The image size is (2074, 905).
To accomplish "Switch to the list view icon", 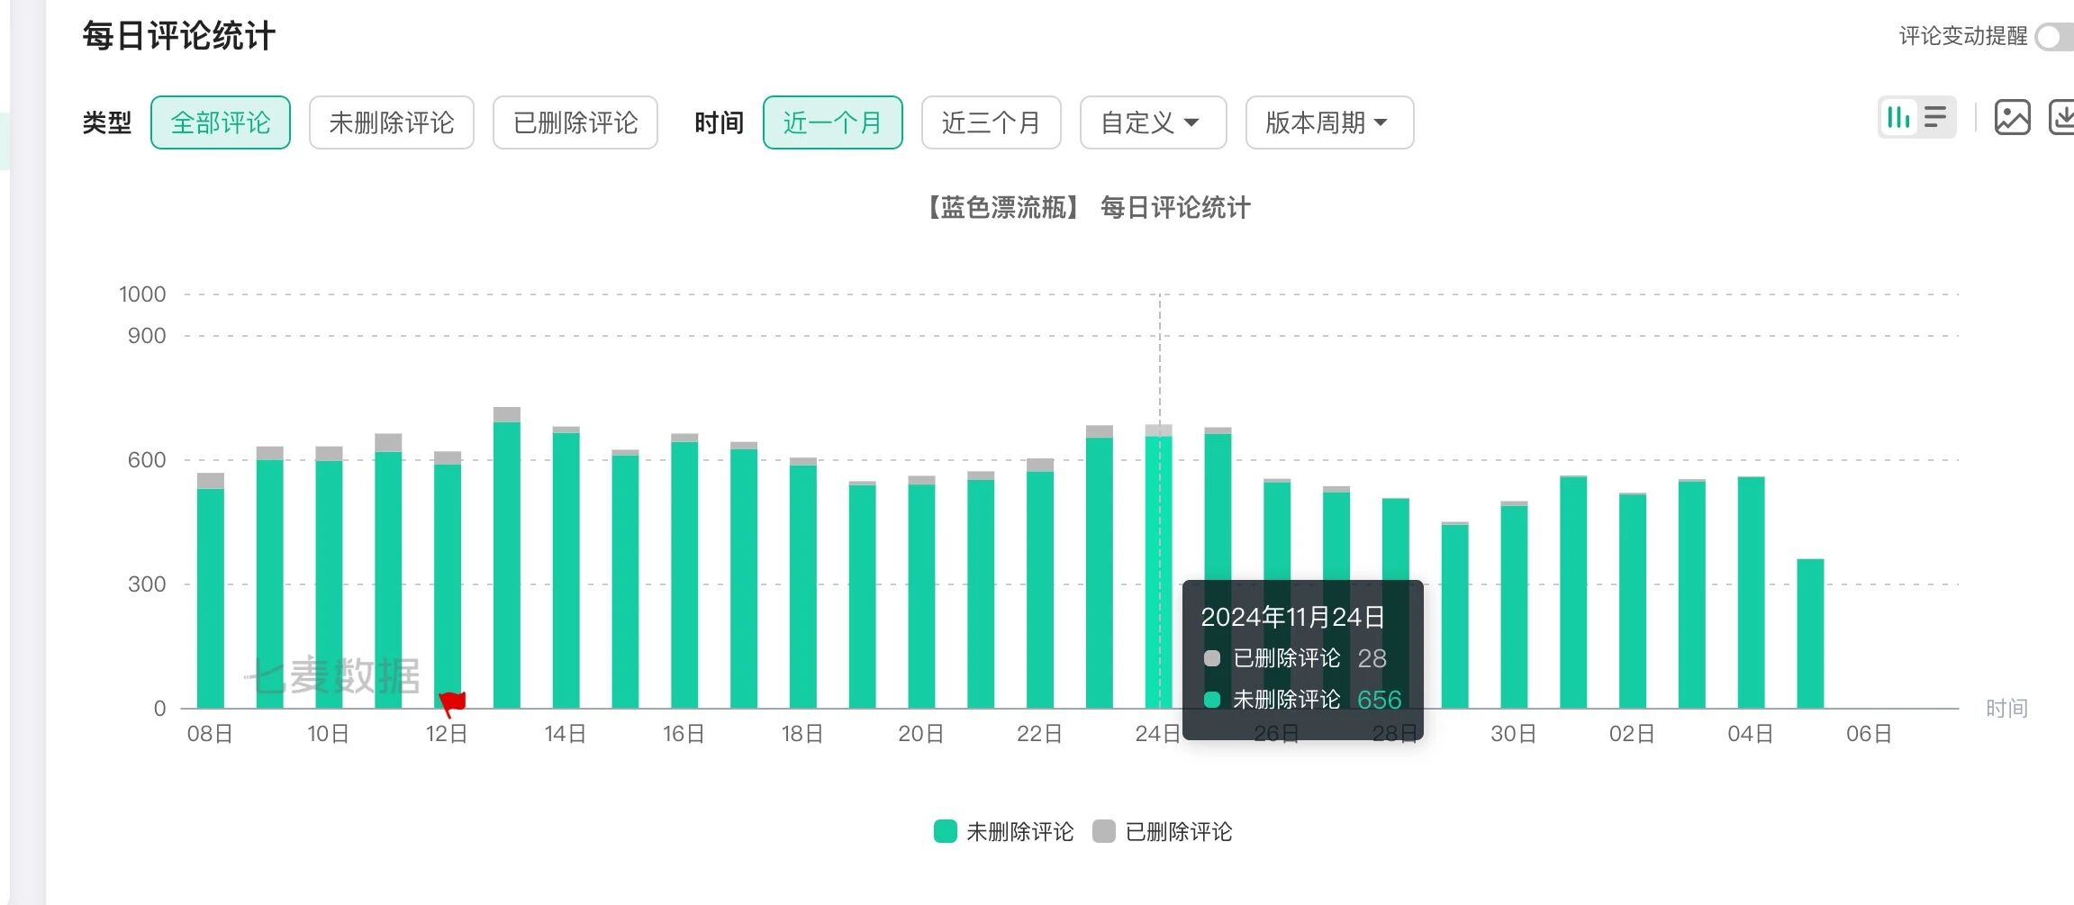I will coord(1934,117).
